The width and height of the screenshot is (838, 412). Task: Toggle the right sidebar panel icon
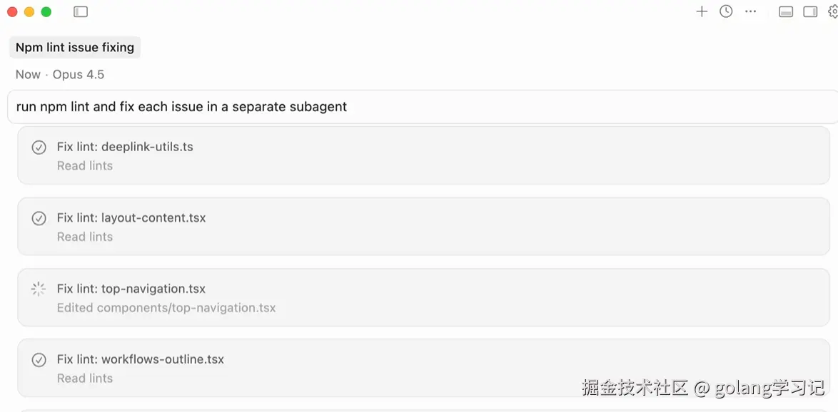click(810, 11)
